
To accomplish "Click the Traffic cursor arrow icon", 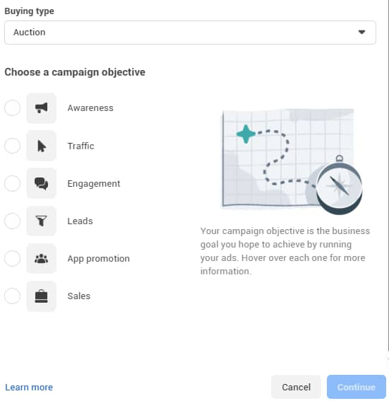I will (42, 146).
